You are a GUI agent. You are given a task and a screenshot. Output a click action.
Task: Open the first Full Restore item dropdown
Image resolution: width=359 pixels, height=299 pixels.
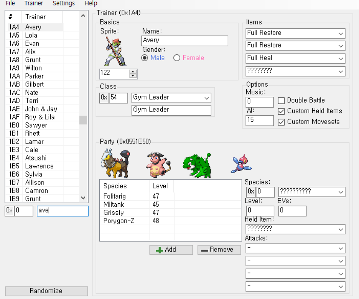tap(341, 34)
